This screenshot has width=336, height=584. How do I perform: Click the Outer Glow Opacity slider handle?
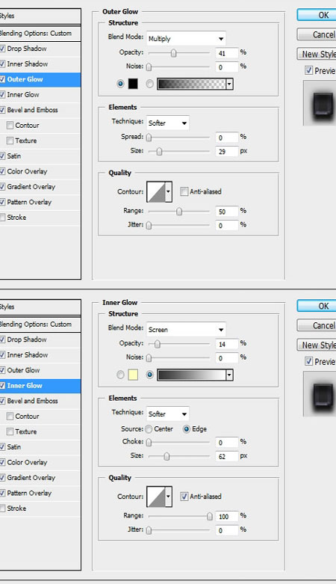173,53
